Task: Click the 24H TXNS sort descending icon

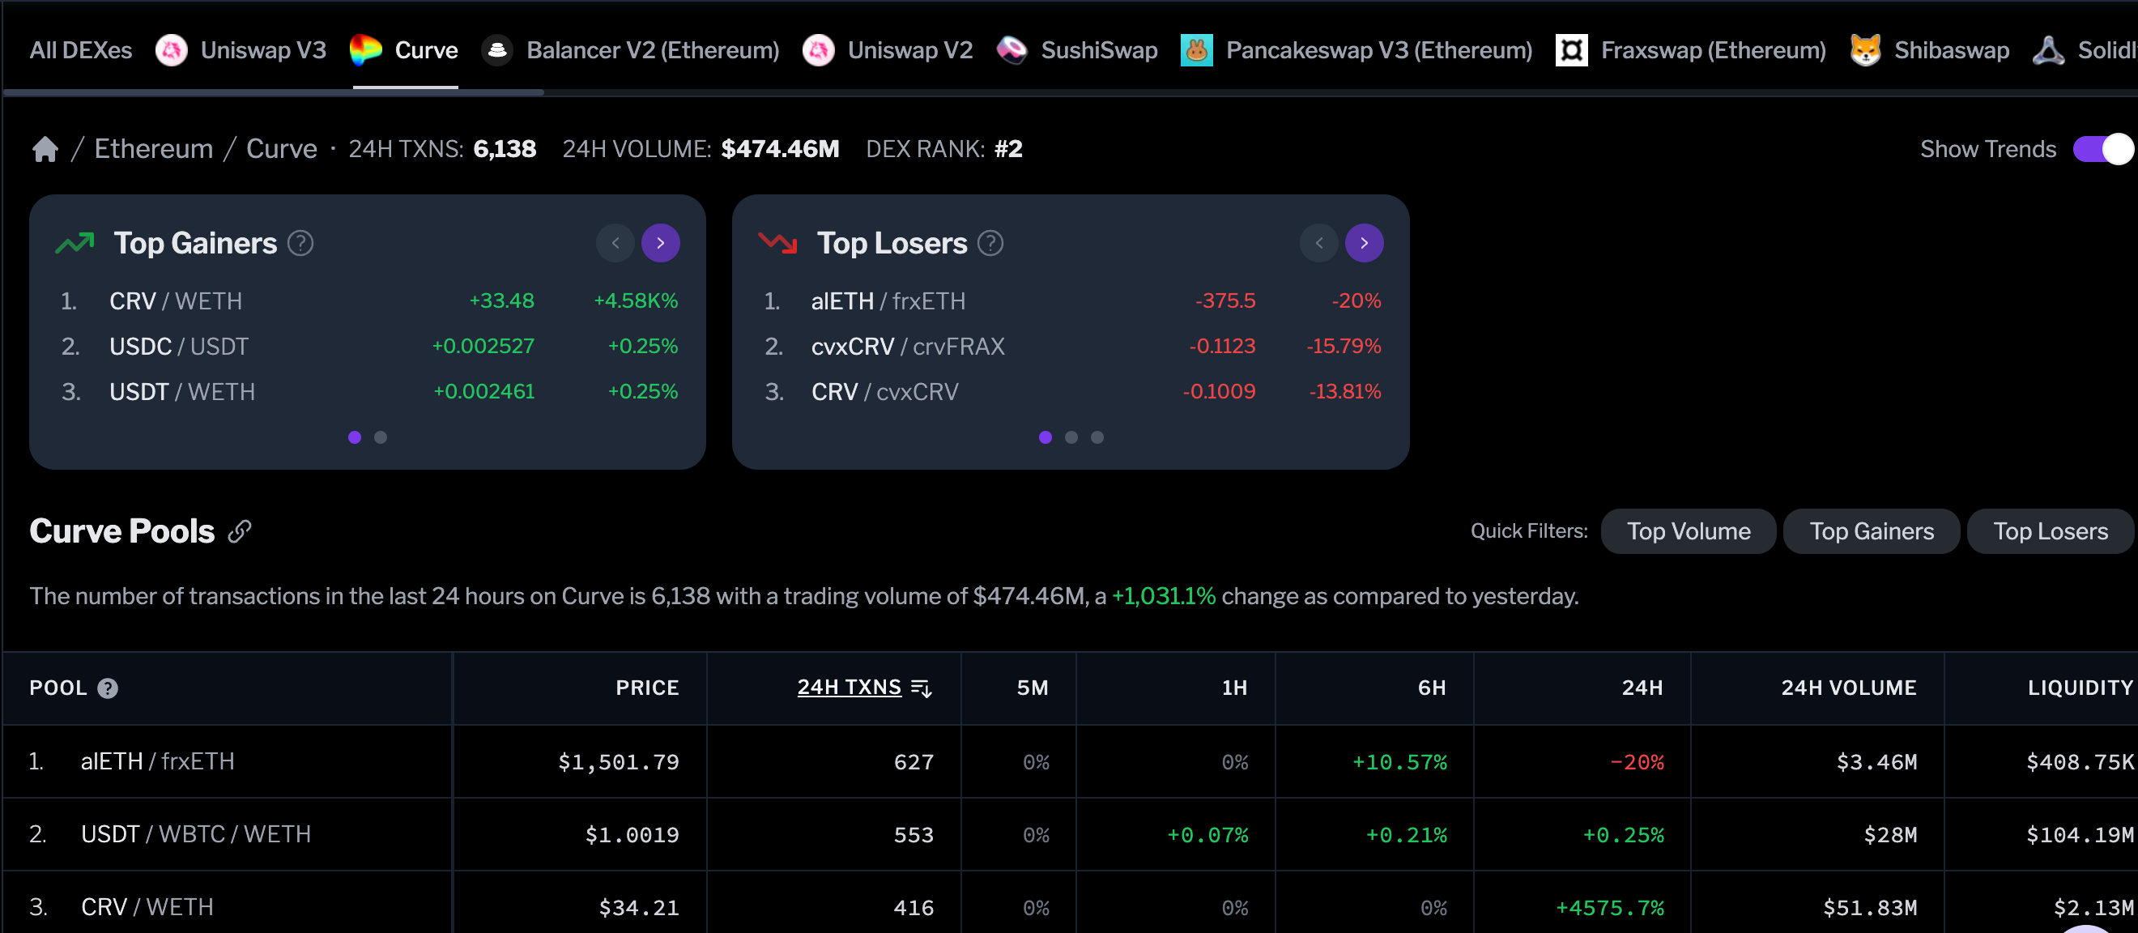Action: point(922,688)
